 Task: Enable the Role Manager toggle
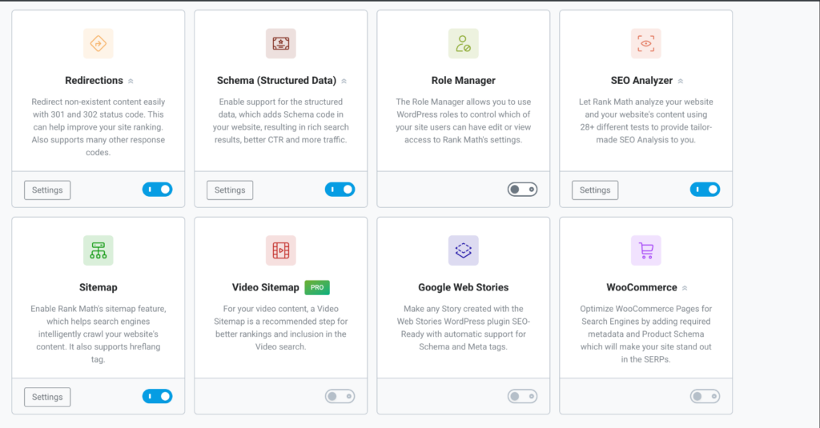522,190
